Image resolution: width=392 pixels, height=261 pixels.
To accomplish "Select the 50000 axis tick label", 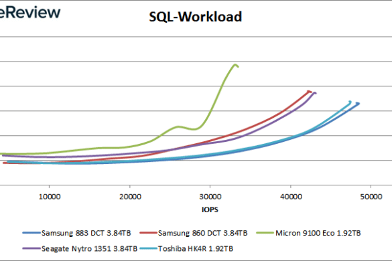I will coord(371,197).
